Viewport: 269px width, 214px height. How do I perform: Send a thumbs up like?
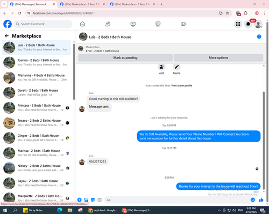(261, 200)
